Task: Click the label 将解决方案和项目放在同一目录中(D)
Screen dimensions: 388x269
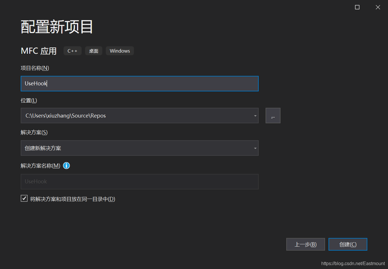Action: pyautogui.click(x=72, y=199)
